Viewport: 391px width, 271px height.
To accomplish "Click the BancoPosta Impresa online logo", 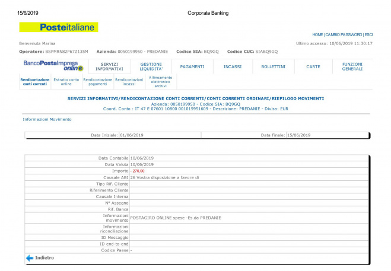I will click(x=53, y=66).
